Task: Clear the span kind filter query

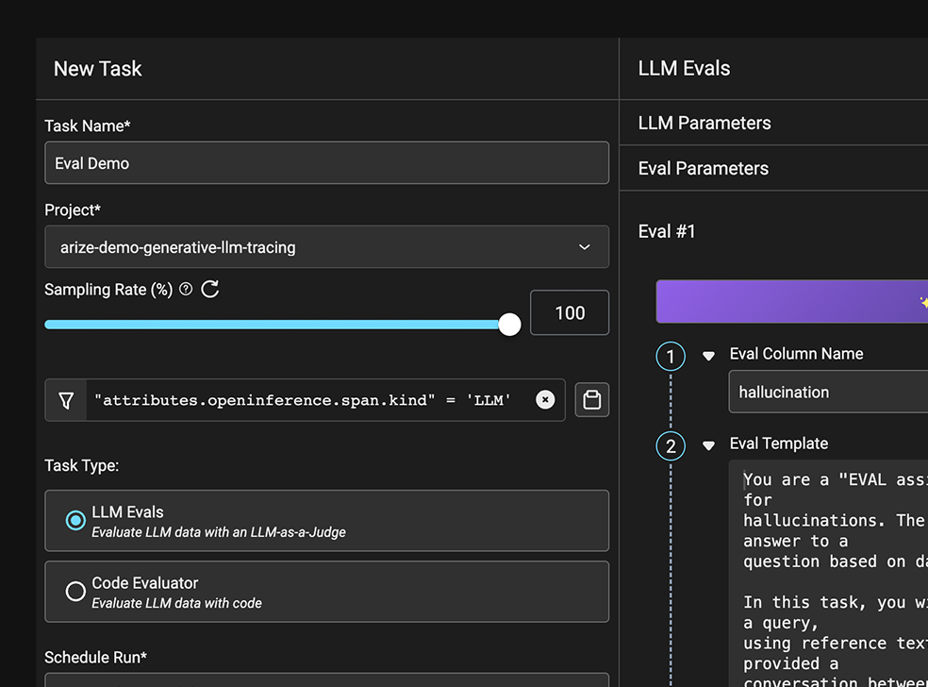Action: (545, 400)
